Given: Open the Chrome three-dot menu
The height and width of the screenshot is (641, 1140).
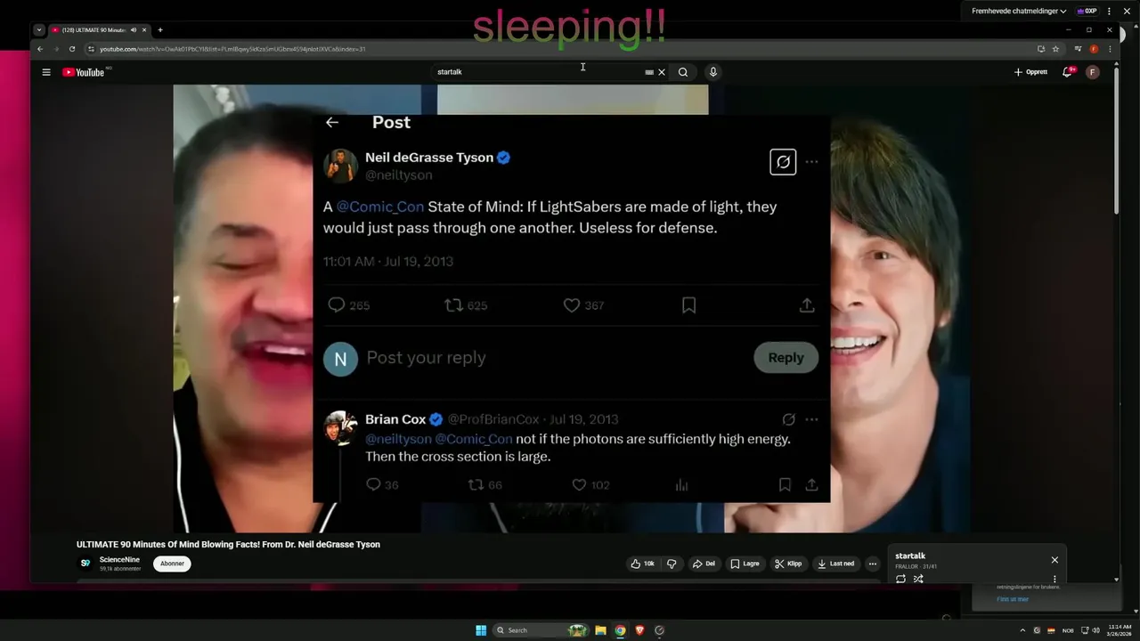Looking at the screenshot, I should click(1110, 49).
